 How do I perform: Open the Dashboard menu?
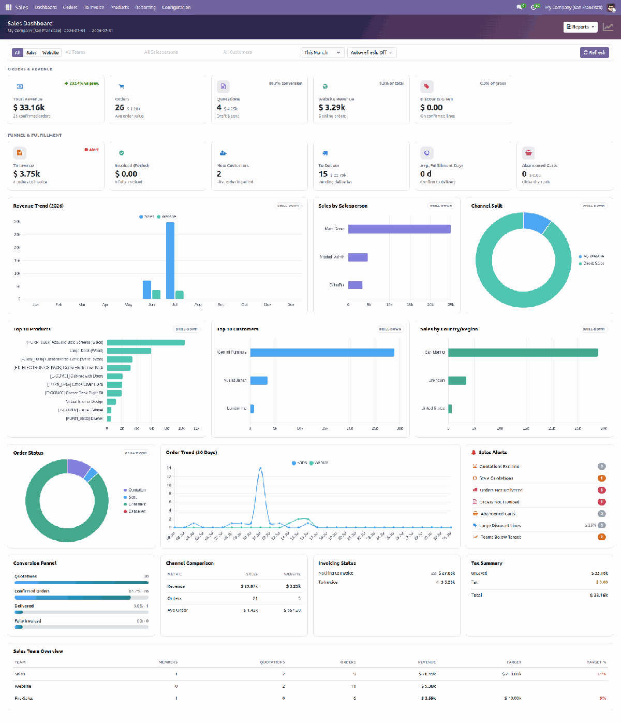point(46,7)
